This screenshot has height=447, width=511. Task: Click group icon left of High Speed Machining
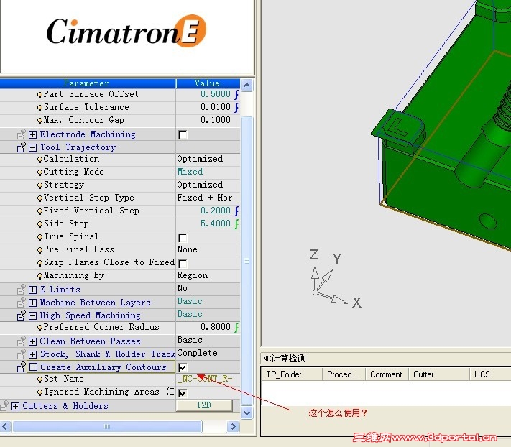[22, 315]
